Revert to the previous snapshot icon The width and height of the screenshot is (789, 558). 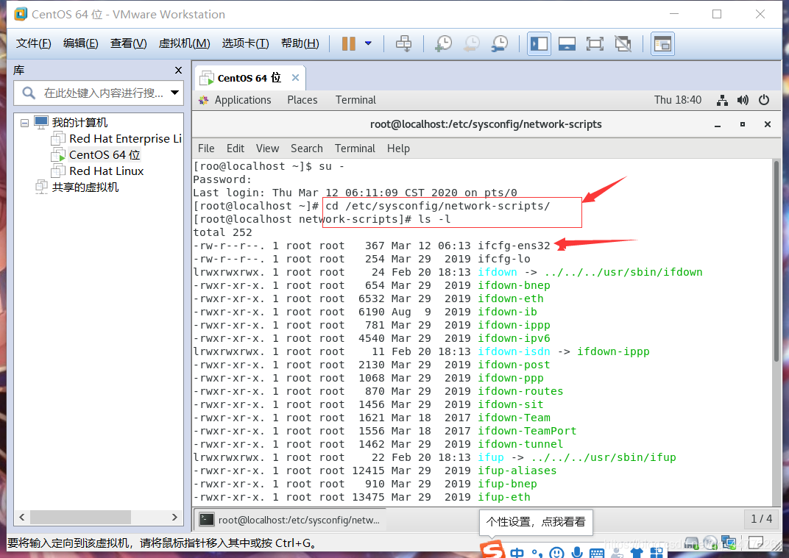472,43
